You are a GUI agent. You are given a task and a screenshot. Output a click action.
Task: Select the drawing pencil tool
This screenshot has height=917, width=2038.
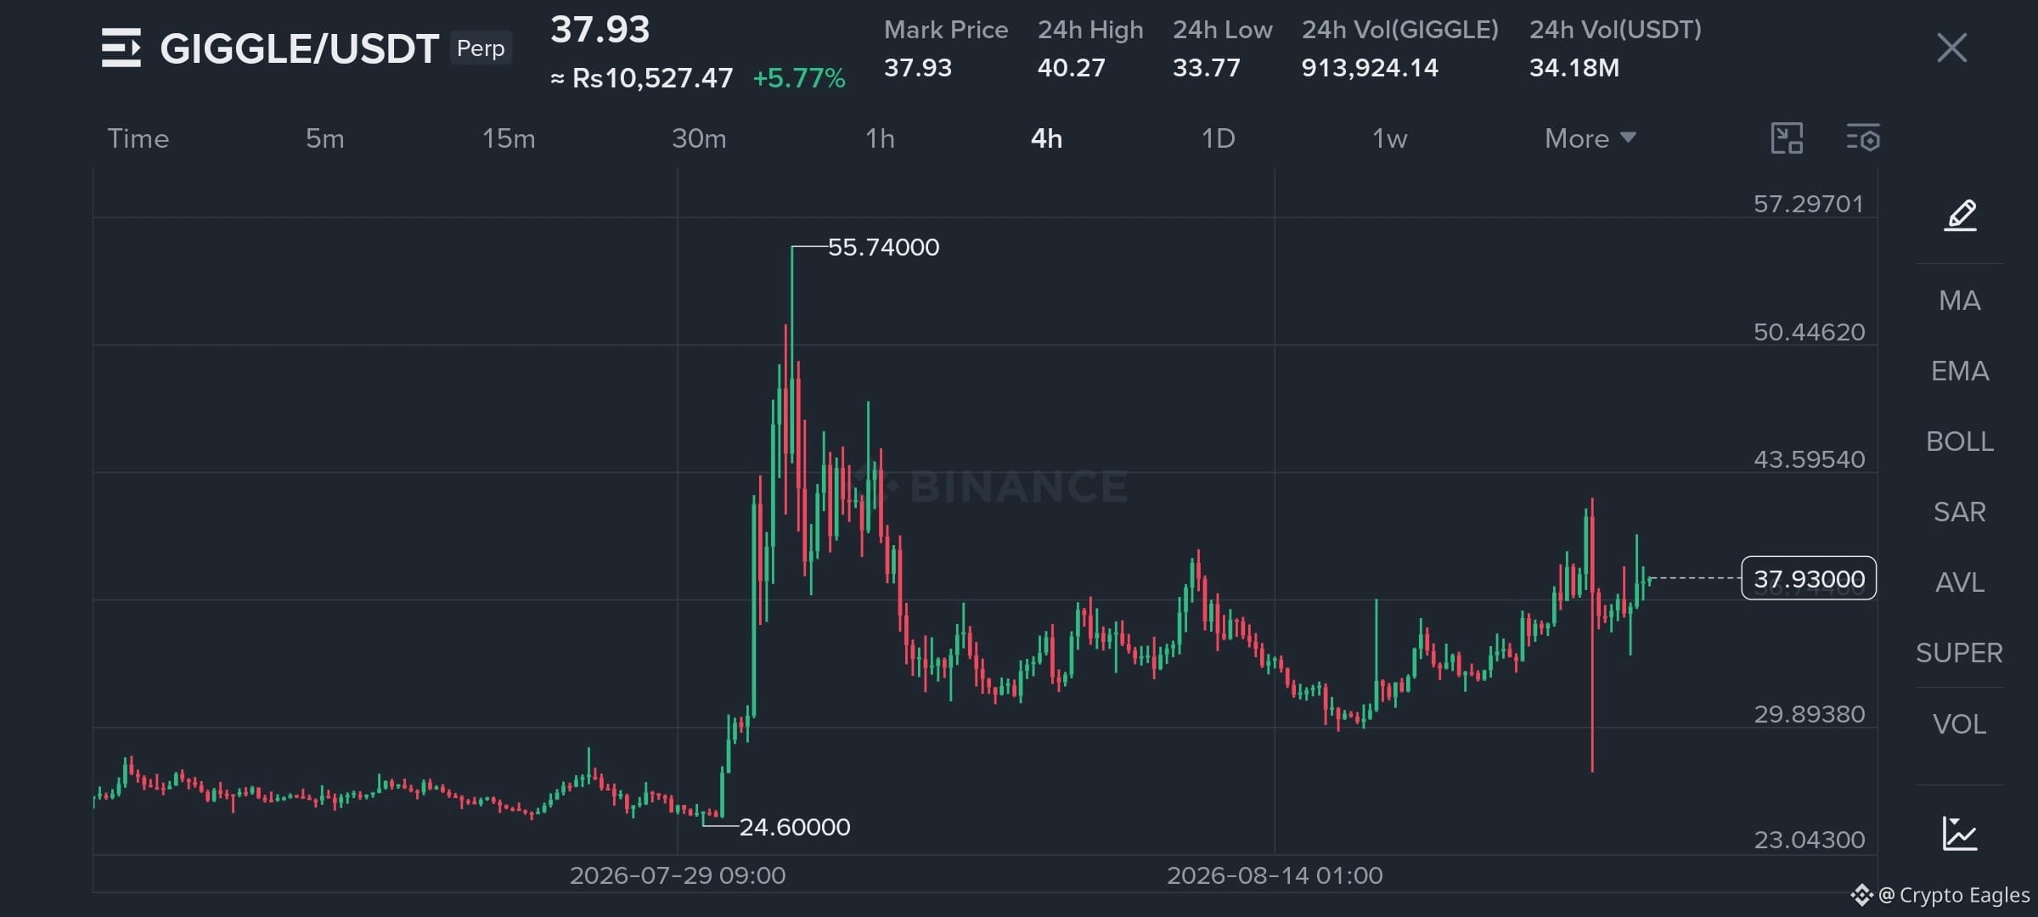click(1960, 216)
